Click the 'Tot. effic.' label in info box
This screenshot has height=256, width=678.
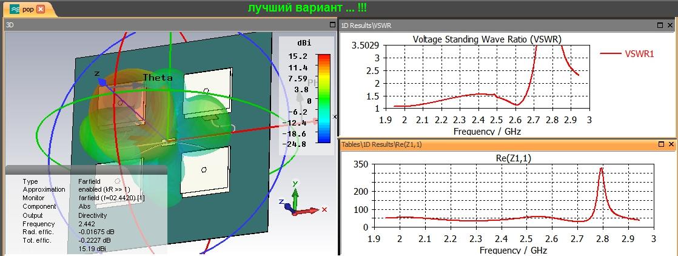click(37, 240)
